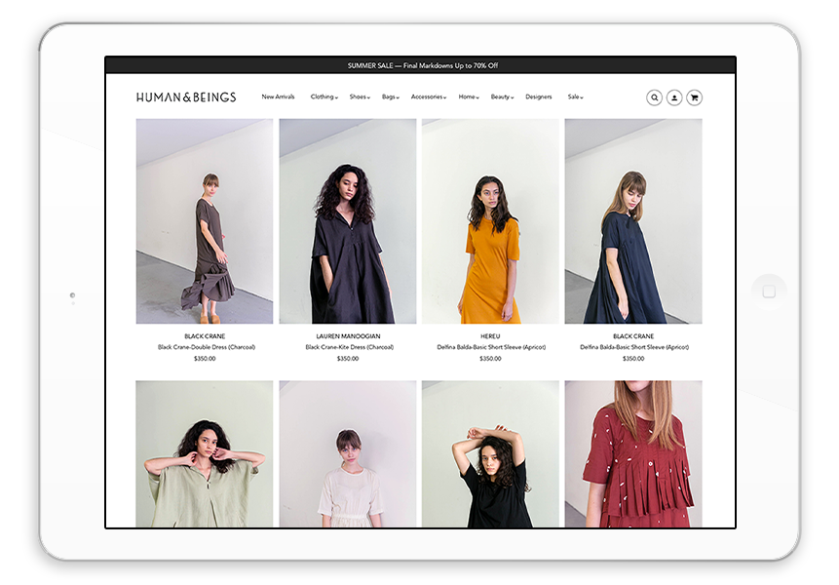
Task: Open the search icon in header
Action: click(x=654, y=97)
